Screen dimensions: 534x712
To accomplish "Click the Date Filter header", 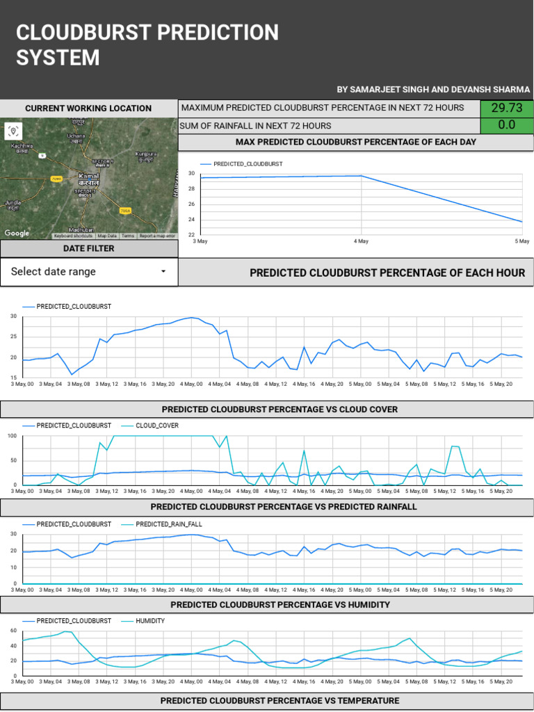I will click(x=89, y=249).
